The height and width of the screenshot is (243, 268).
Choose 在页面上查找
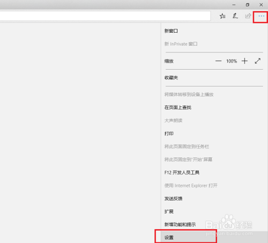(x=178, y=108)
